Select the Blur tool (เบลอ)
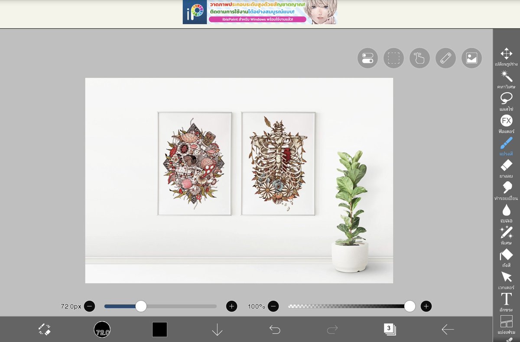Screen dimensions: 520x342 point(506,214)
